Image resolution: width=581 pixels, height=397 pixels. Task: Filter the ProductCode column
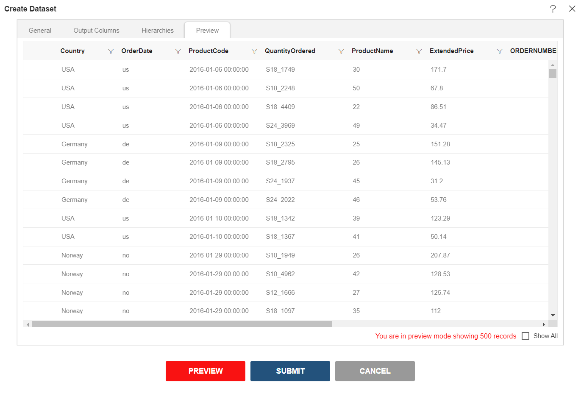[x=254, y=51]
